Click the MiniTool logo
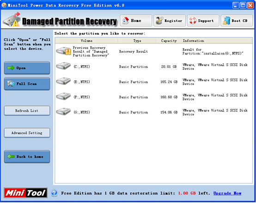 (25, 193)
